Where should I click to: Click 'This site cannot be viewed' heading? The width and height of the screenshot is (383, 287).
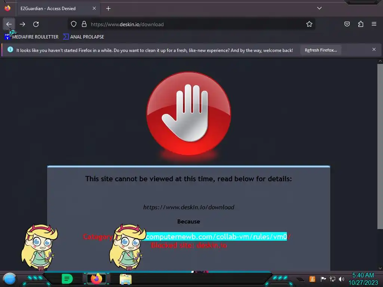pyautogui.click(x=189, y=179)
